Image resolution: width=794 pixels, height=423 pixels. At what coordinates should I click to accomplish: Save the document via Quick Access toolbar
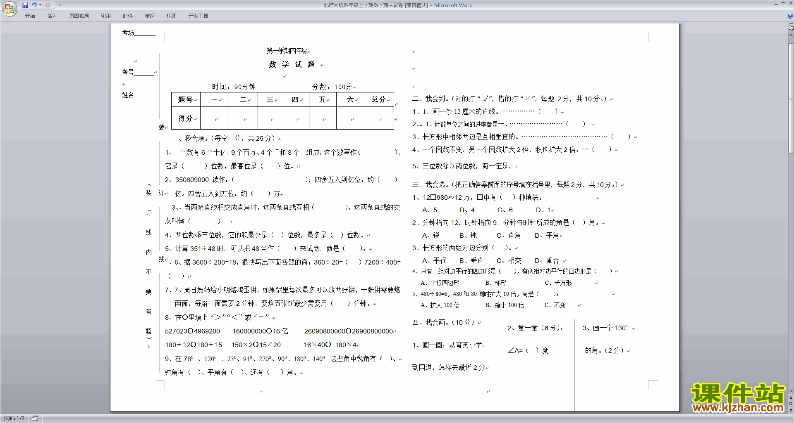tap(25, 5)
